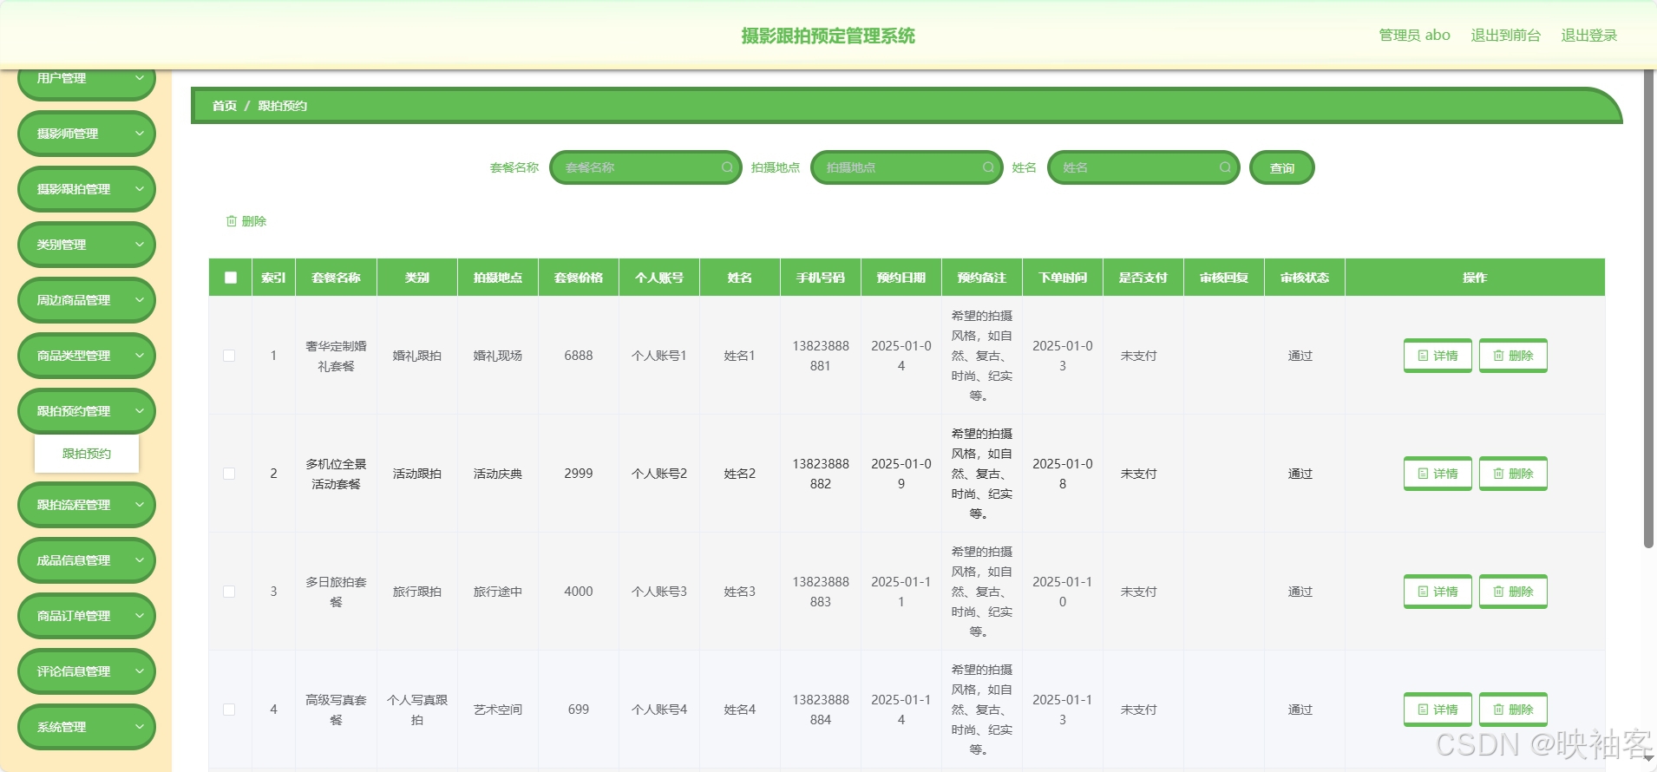The height and width of the screenshot is (772, 1657).
Task: Expand the 摄影师管理 menu chevron
Action: (x=140, y=134)
